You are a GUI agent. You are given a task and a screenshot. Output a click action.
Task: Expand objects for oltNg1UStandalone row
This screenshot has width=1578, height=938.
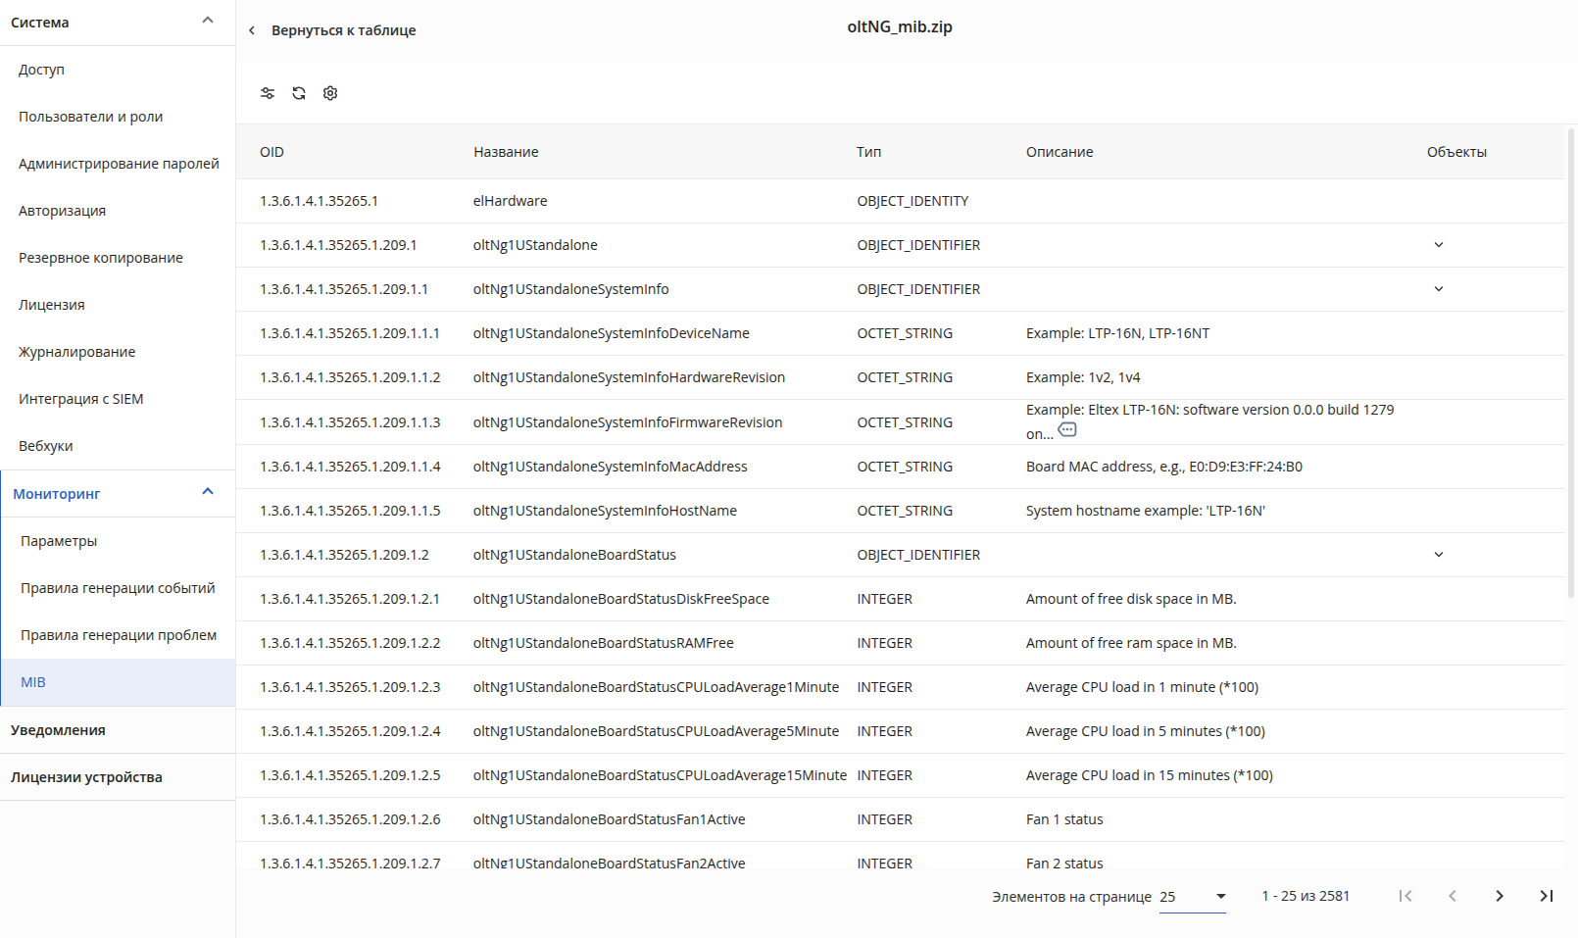pos(1439,245)
